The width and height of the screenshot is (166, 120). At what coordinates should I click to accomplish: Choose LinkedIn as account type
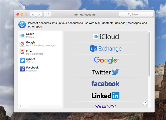click(x=106, y=96)
